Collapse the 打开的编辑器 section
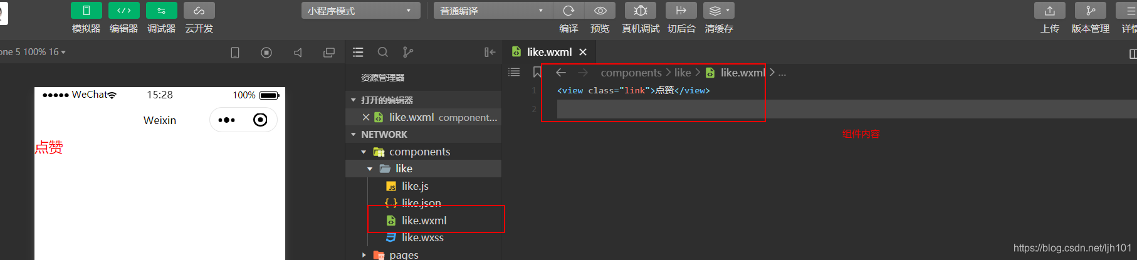This screenshot has width=1137, height=260. tap(354, 100)
